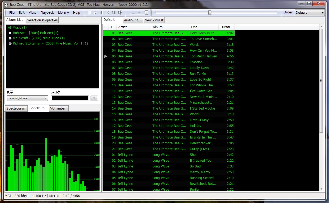Select the 'So Sad' track
This screenshot has width=329, height=203.
(168, 166)
